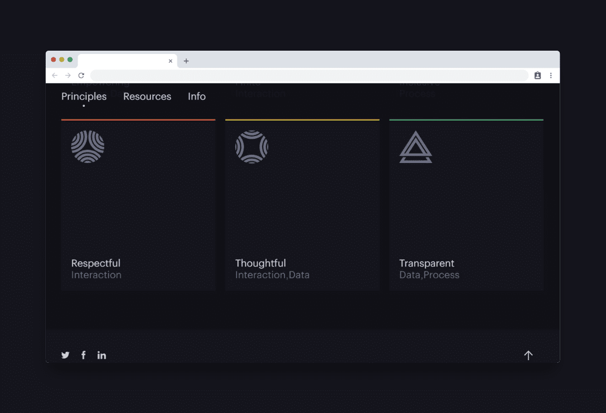Open the Transparent Data,Process card
The image size is (606, 413).
coord(466,205)
